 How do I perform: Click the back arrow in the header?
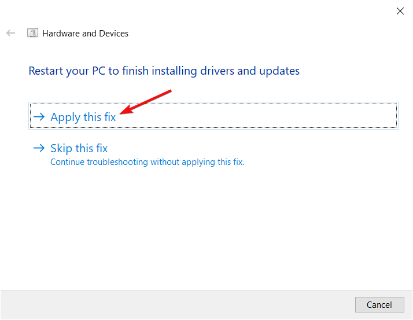click(11, 33)
